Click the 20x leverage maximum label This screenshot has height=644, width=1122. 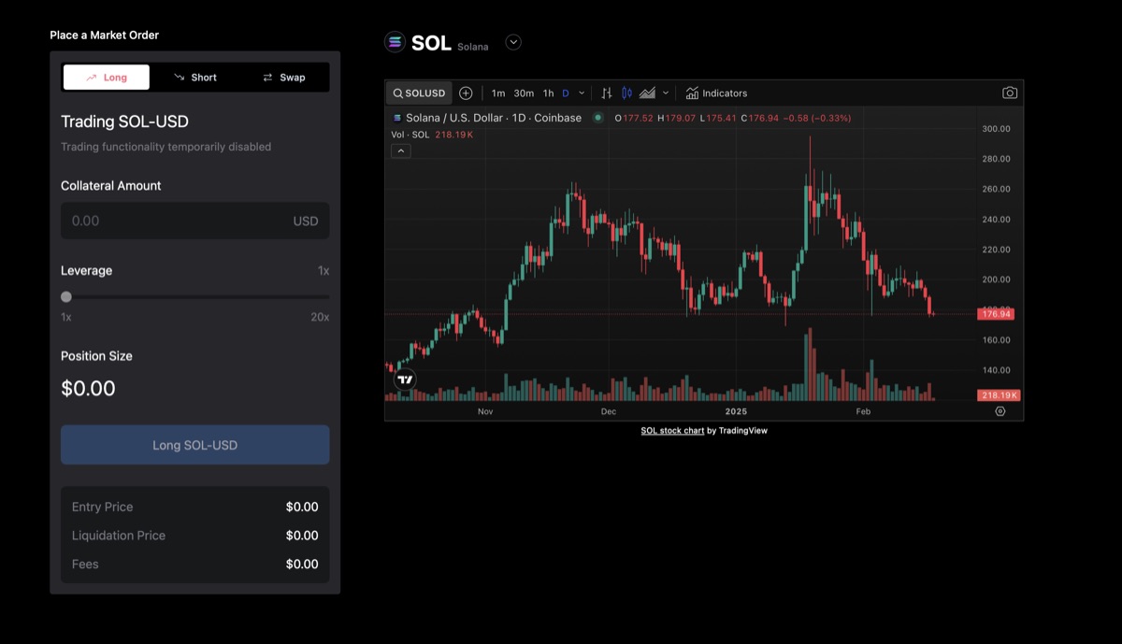tap(320, 318)
